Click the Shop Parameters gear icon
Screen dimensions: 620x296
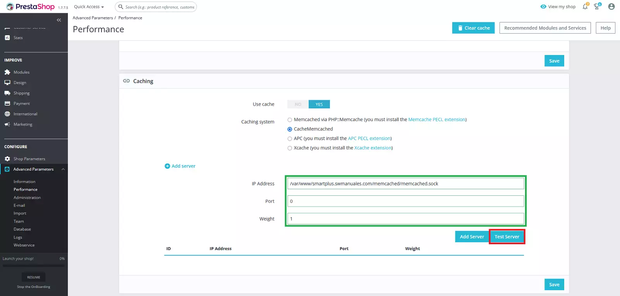click(x=7, y=159)
